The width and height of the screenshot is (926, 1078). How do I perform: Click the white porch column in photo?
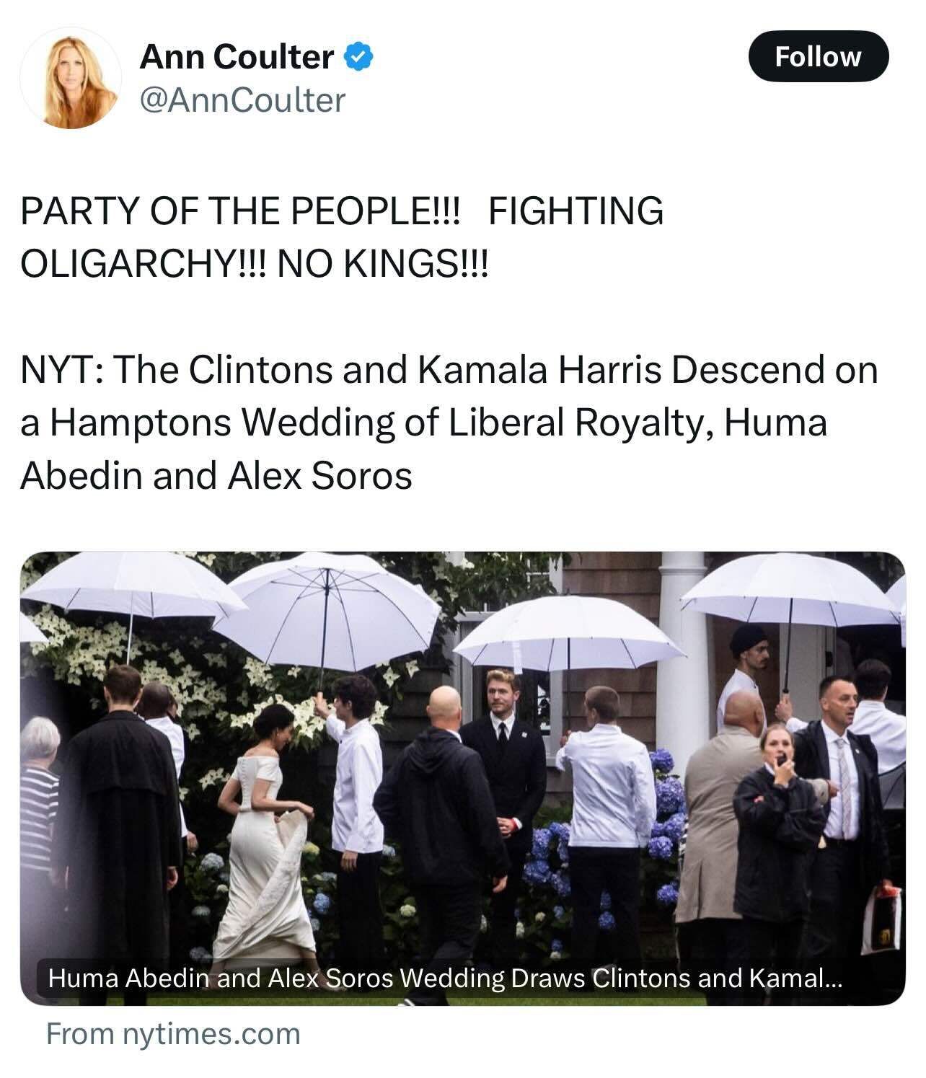(x=682, y=649)
